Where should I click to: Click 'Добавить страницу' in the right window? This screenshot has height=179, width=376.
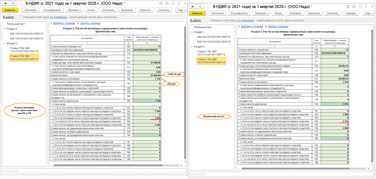[252, 26]
